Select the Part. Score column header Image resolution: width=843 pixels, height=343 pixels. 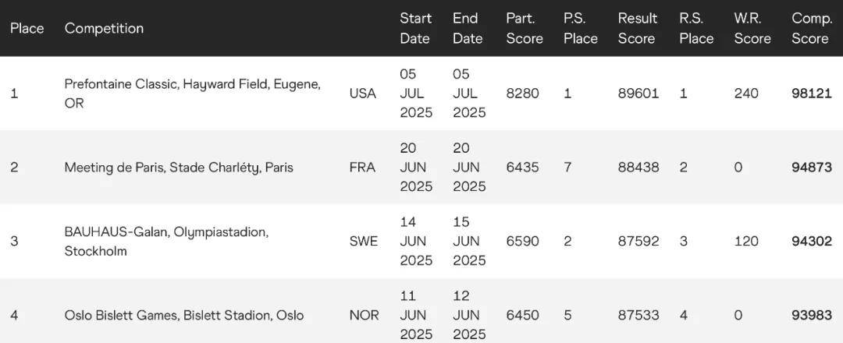525,28
